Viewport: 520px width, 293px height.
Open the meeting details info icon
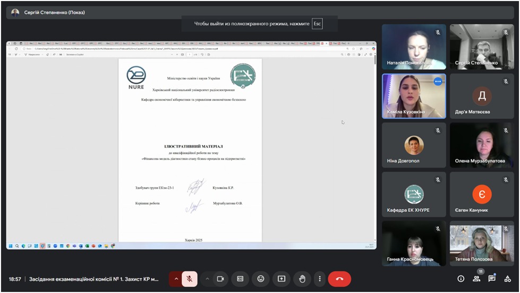click(x=461, y=279)
